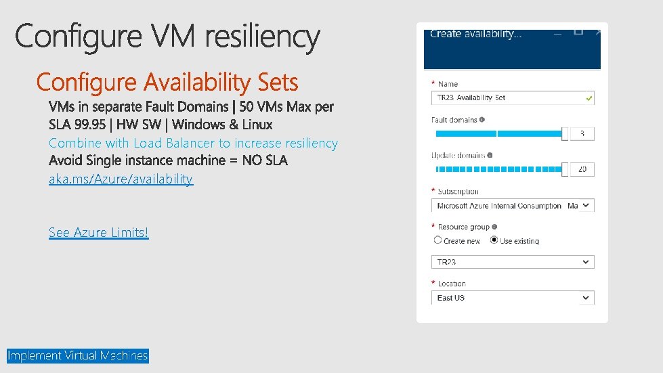Open the aka.ms/Azure/availability link
Viewport: 663px width, 373px height.
tap(121, 179)
